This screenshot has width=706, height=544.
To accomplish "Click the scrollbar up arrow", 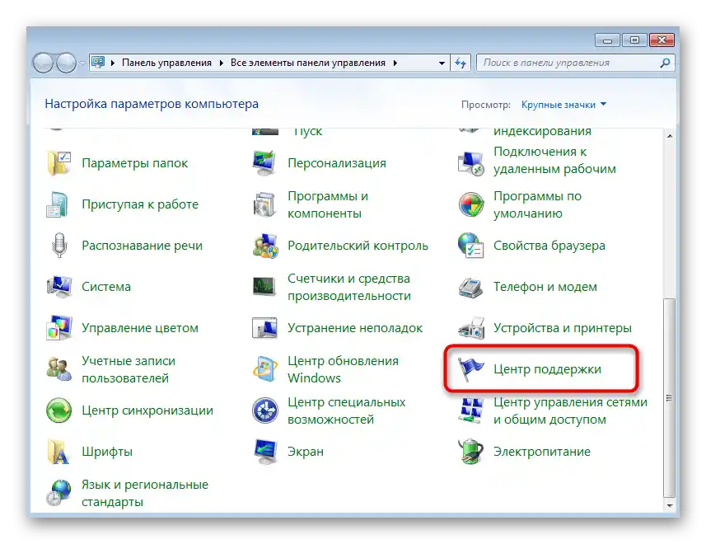I will tap(670, 135).
